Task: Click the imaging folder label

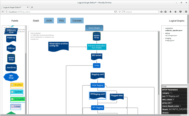Action: tap(168, 38)
